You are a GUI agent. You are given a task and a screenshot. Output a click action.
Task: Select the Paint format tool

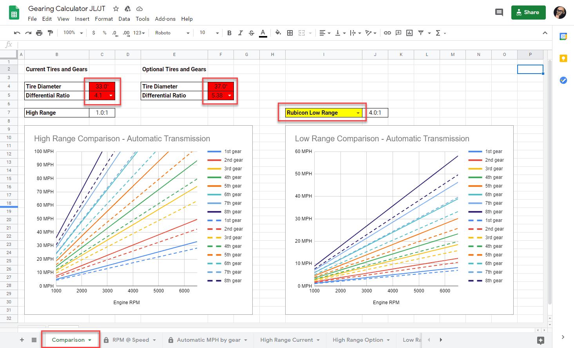click(x=50, y=33)
